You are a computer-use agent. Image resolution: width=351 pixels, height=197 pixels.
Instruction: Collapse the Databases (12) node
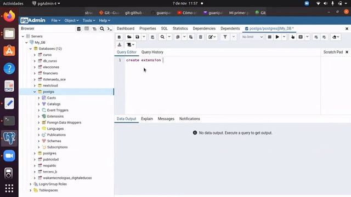[31, 49]
